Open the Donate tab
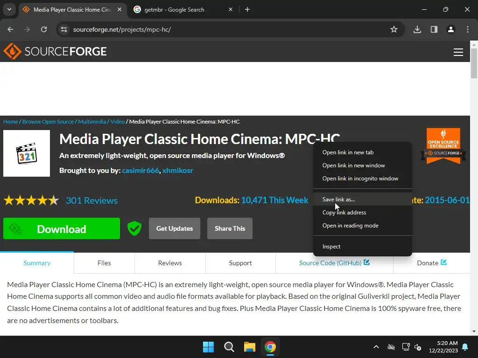The height and width of the screenshot is (358, 478). coord(432,263)
